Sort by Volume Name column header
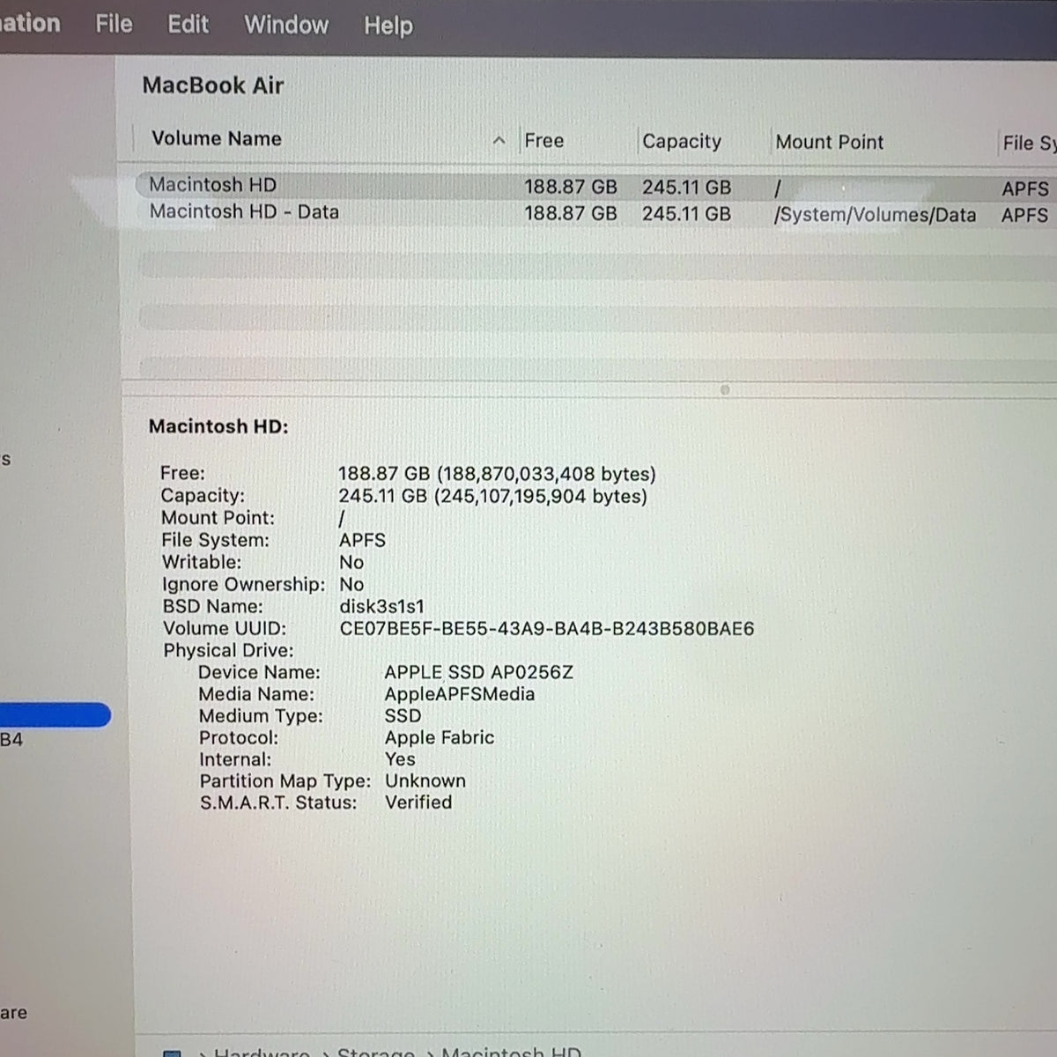The height and width of the screenshot is (1057, 1057). 217,138
